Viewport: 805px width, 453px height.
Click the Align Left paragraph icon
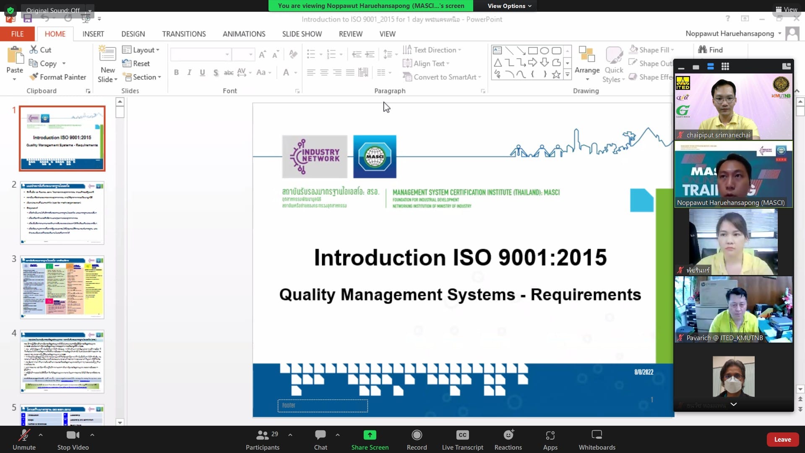[x=311, y=73]
